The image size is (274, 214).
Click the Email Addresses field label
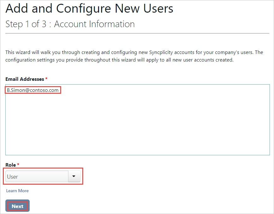(x=25, y=79)
